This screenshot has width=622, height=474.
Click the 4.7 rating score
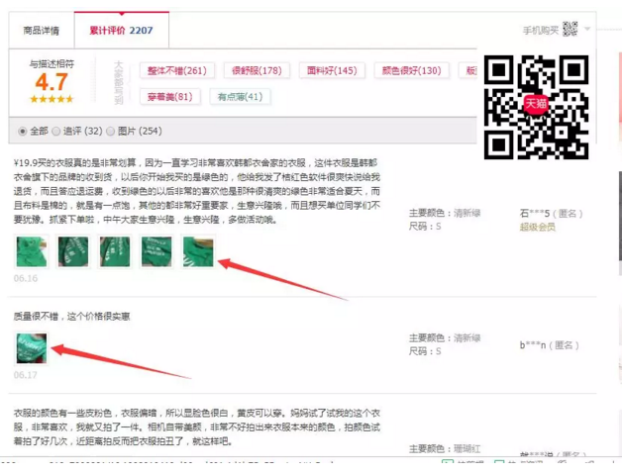click(52, 82)
